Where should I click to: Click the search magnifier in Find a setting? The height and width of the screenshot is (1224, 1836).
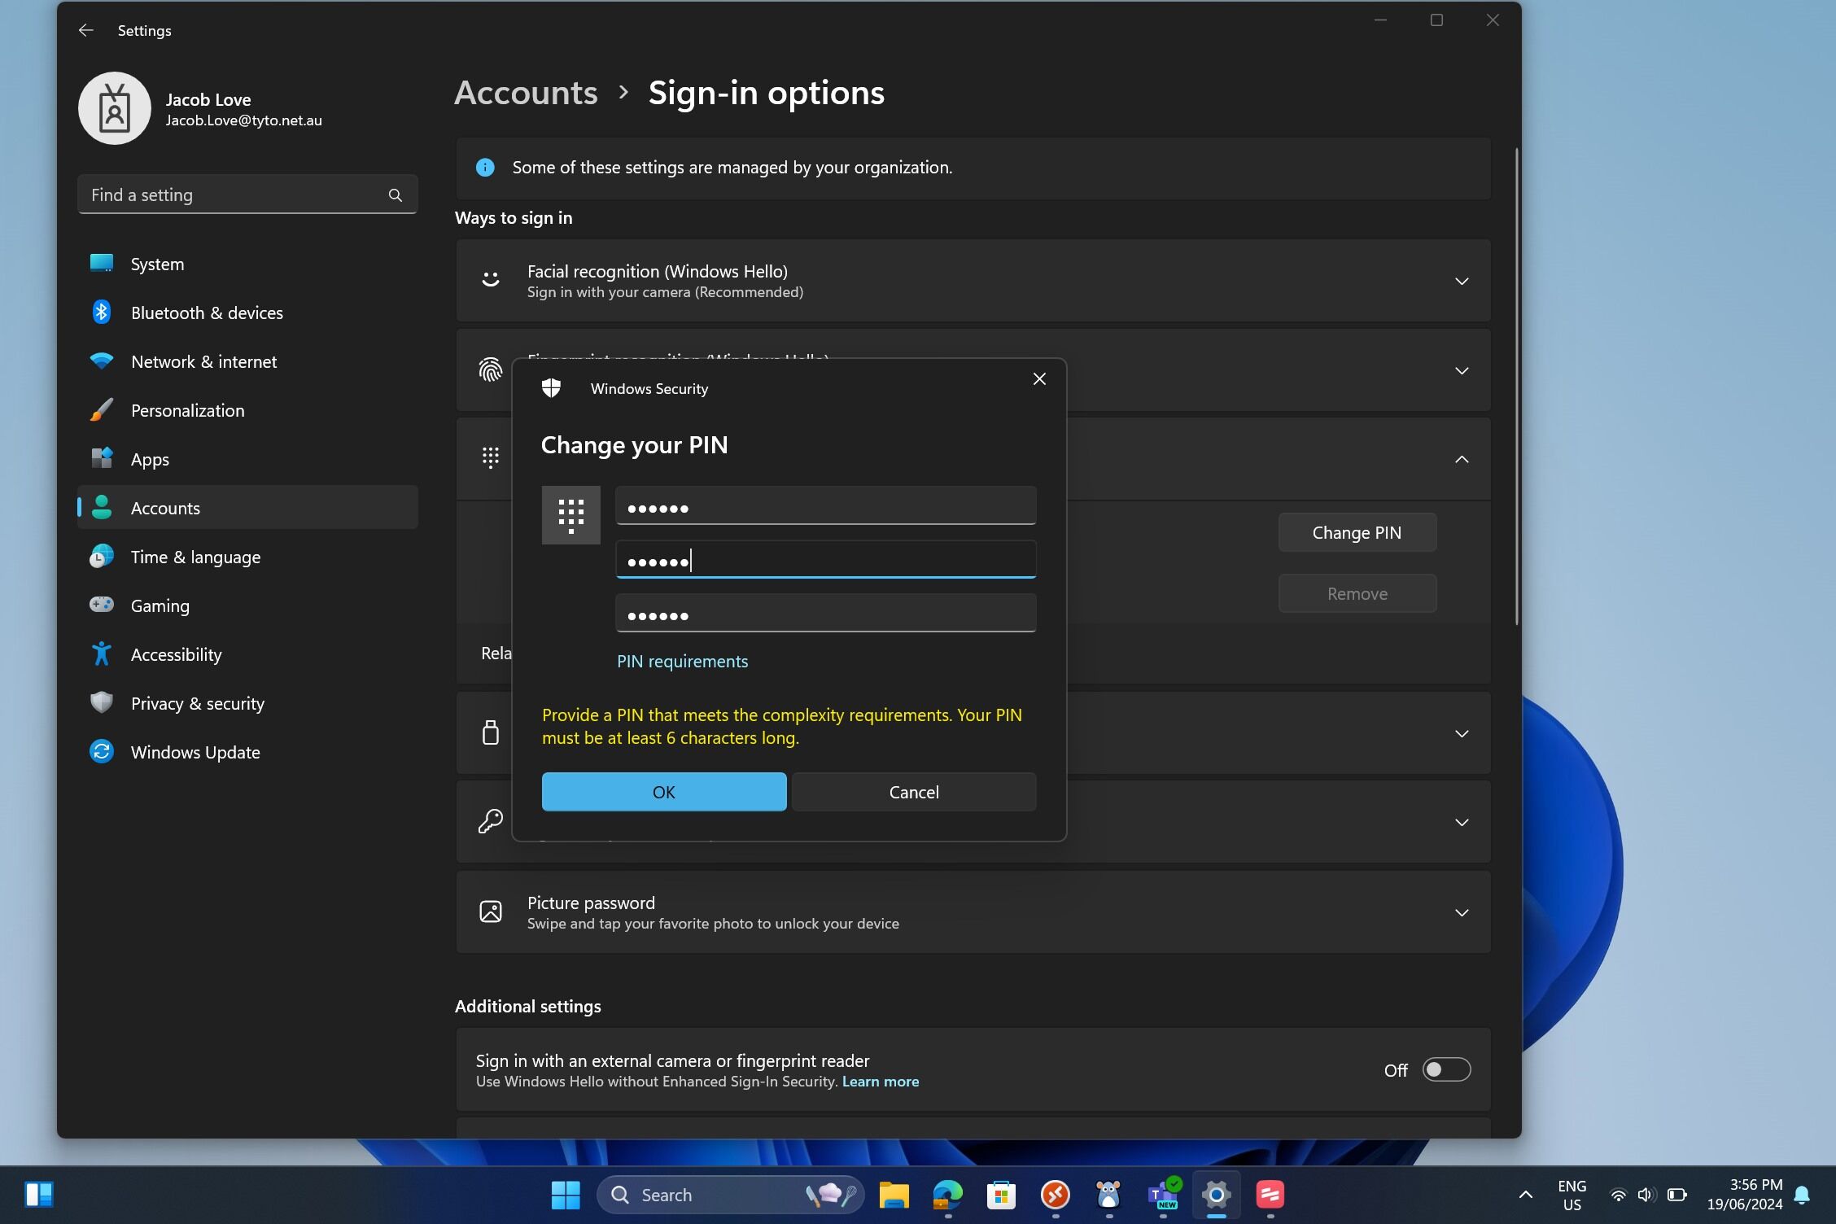(395, 195)
